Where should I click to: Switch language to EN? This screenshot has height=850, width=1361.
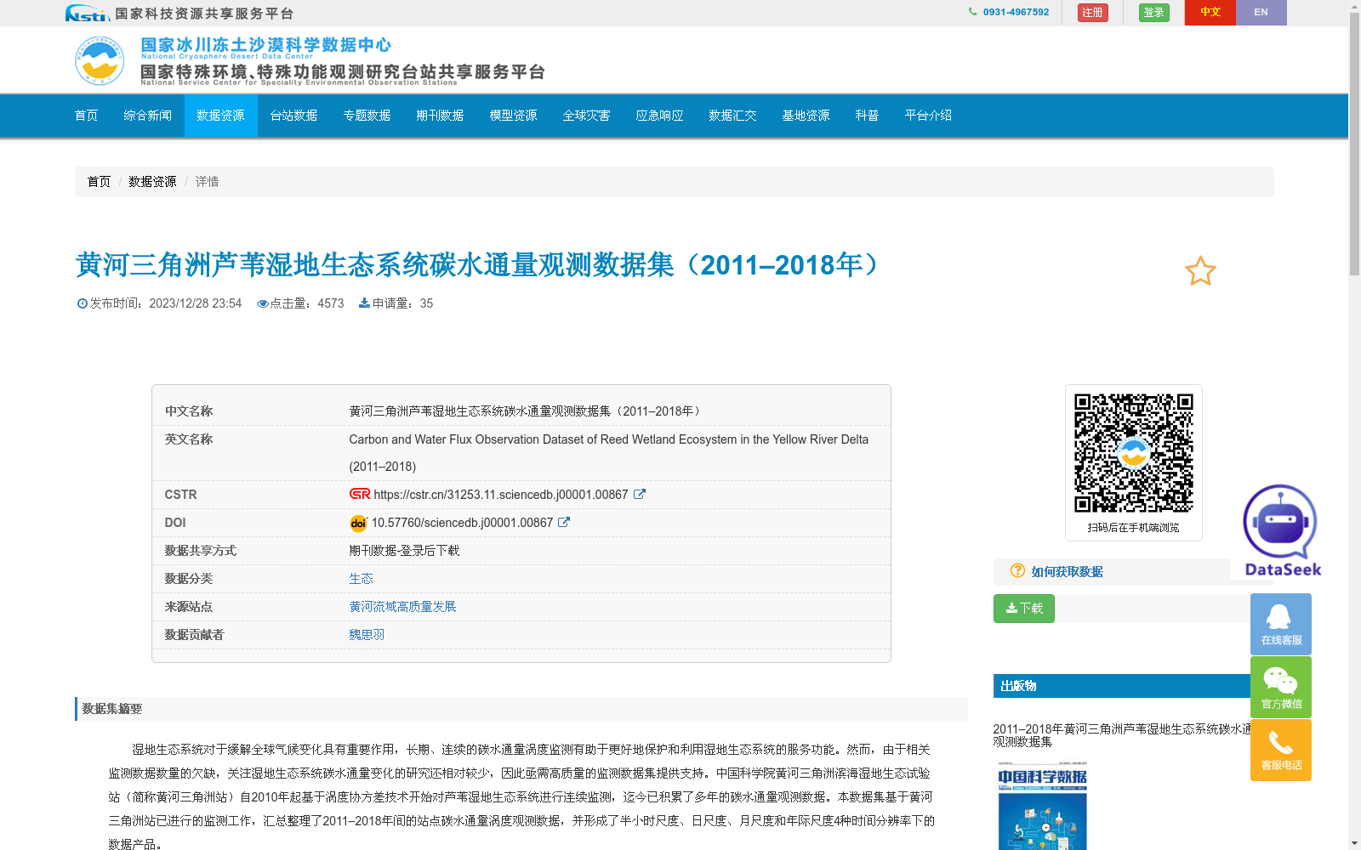pyautogui.click(x=1261, y=13)
